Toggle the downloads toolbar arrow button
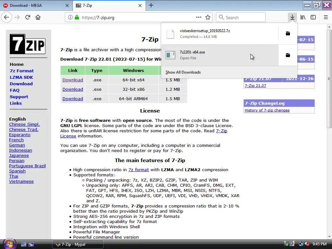The width and height of the screenshot is (332, 249). (x=292, y=18)
